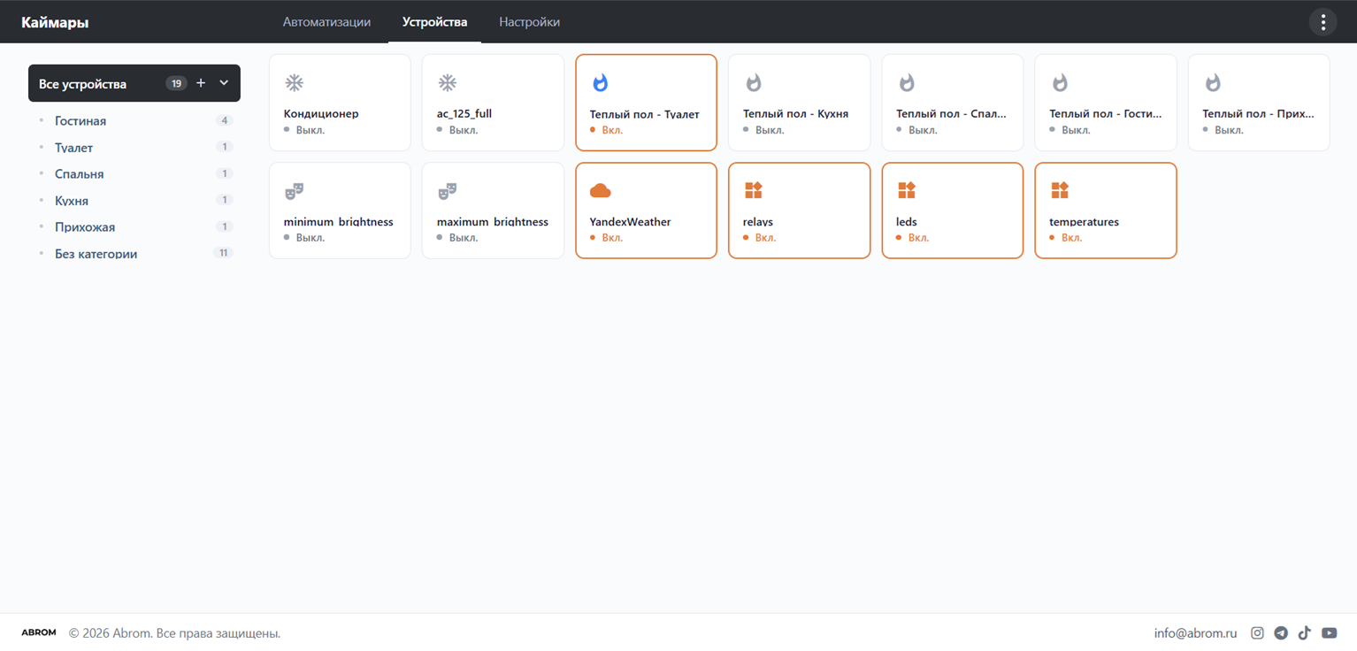Image resolution: width=1357 pixels, height=651 pixels.
Task: Click the 4 count beside Гостиная
Action: [x=225, y=120]
